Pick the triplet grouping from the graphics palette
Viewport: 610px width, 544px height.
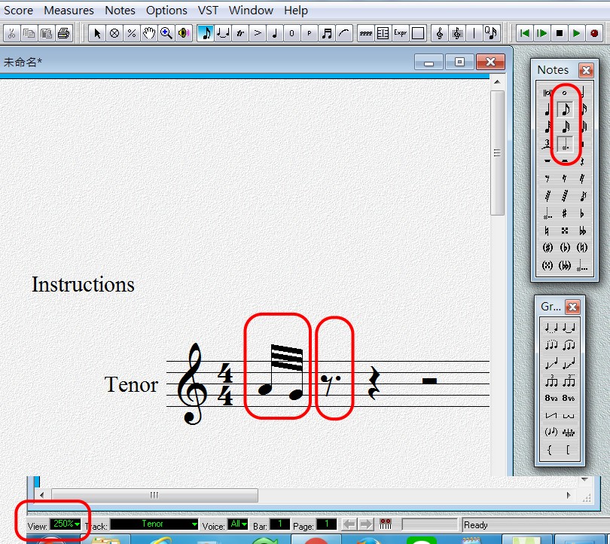coord(551,381)
